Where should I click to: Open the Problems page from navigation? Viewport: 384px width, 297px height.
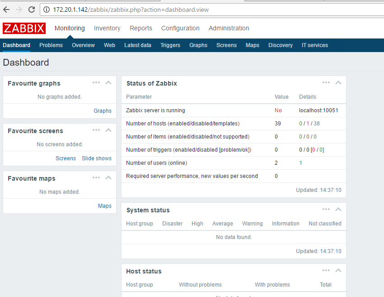pyautogui.click(x=51, y=45)
